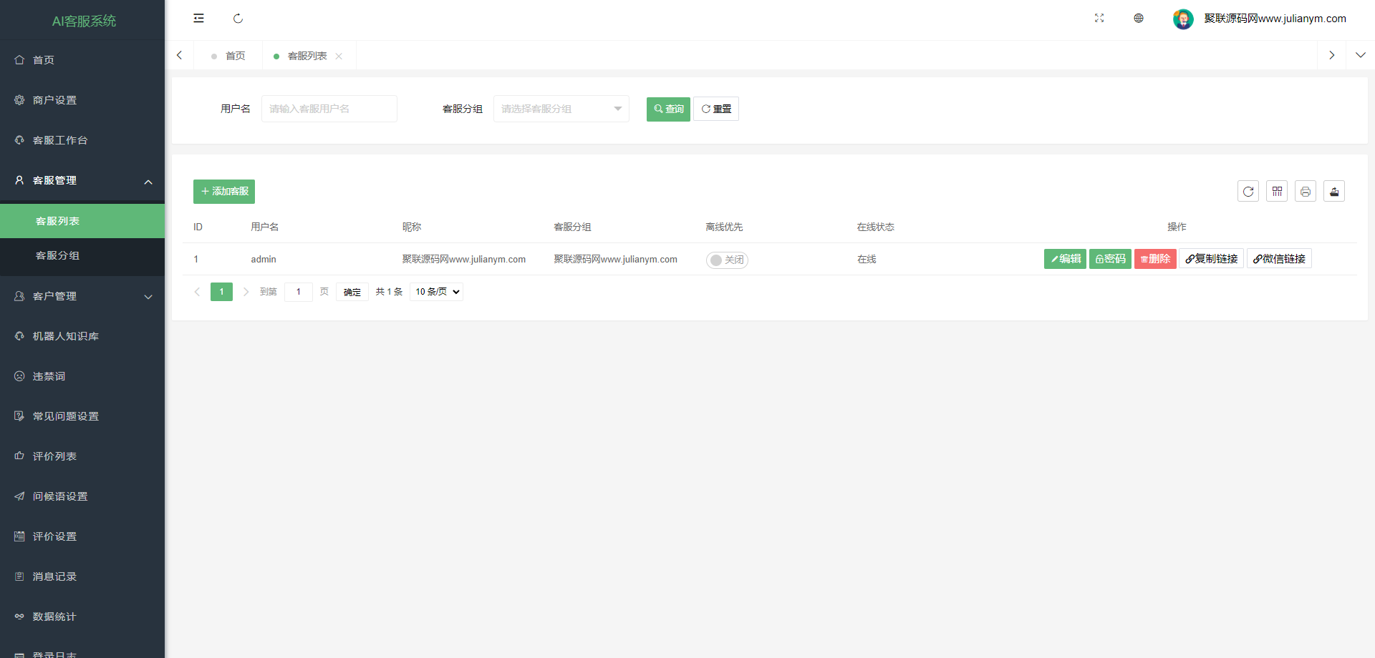This screenshot has width=1375, height=658.
Task: Click 复制链接 for admin row
Action: coord(1211,259)
